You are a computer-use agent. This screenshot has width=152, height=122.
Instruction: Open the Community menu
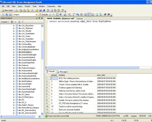pos(51,6)
